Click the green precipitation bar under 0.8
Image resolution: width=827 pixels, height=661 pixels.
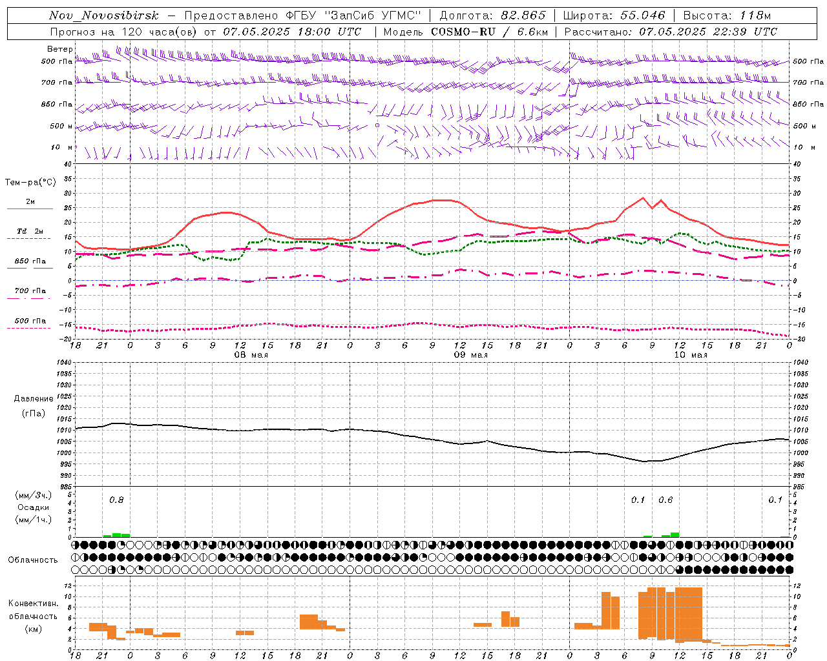click(117, 535)
